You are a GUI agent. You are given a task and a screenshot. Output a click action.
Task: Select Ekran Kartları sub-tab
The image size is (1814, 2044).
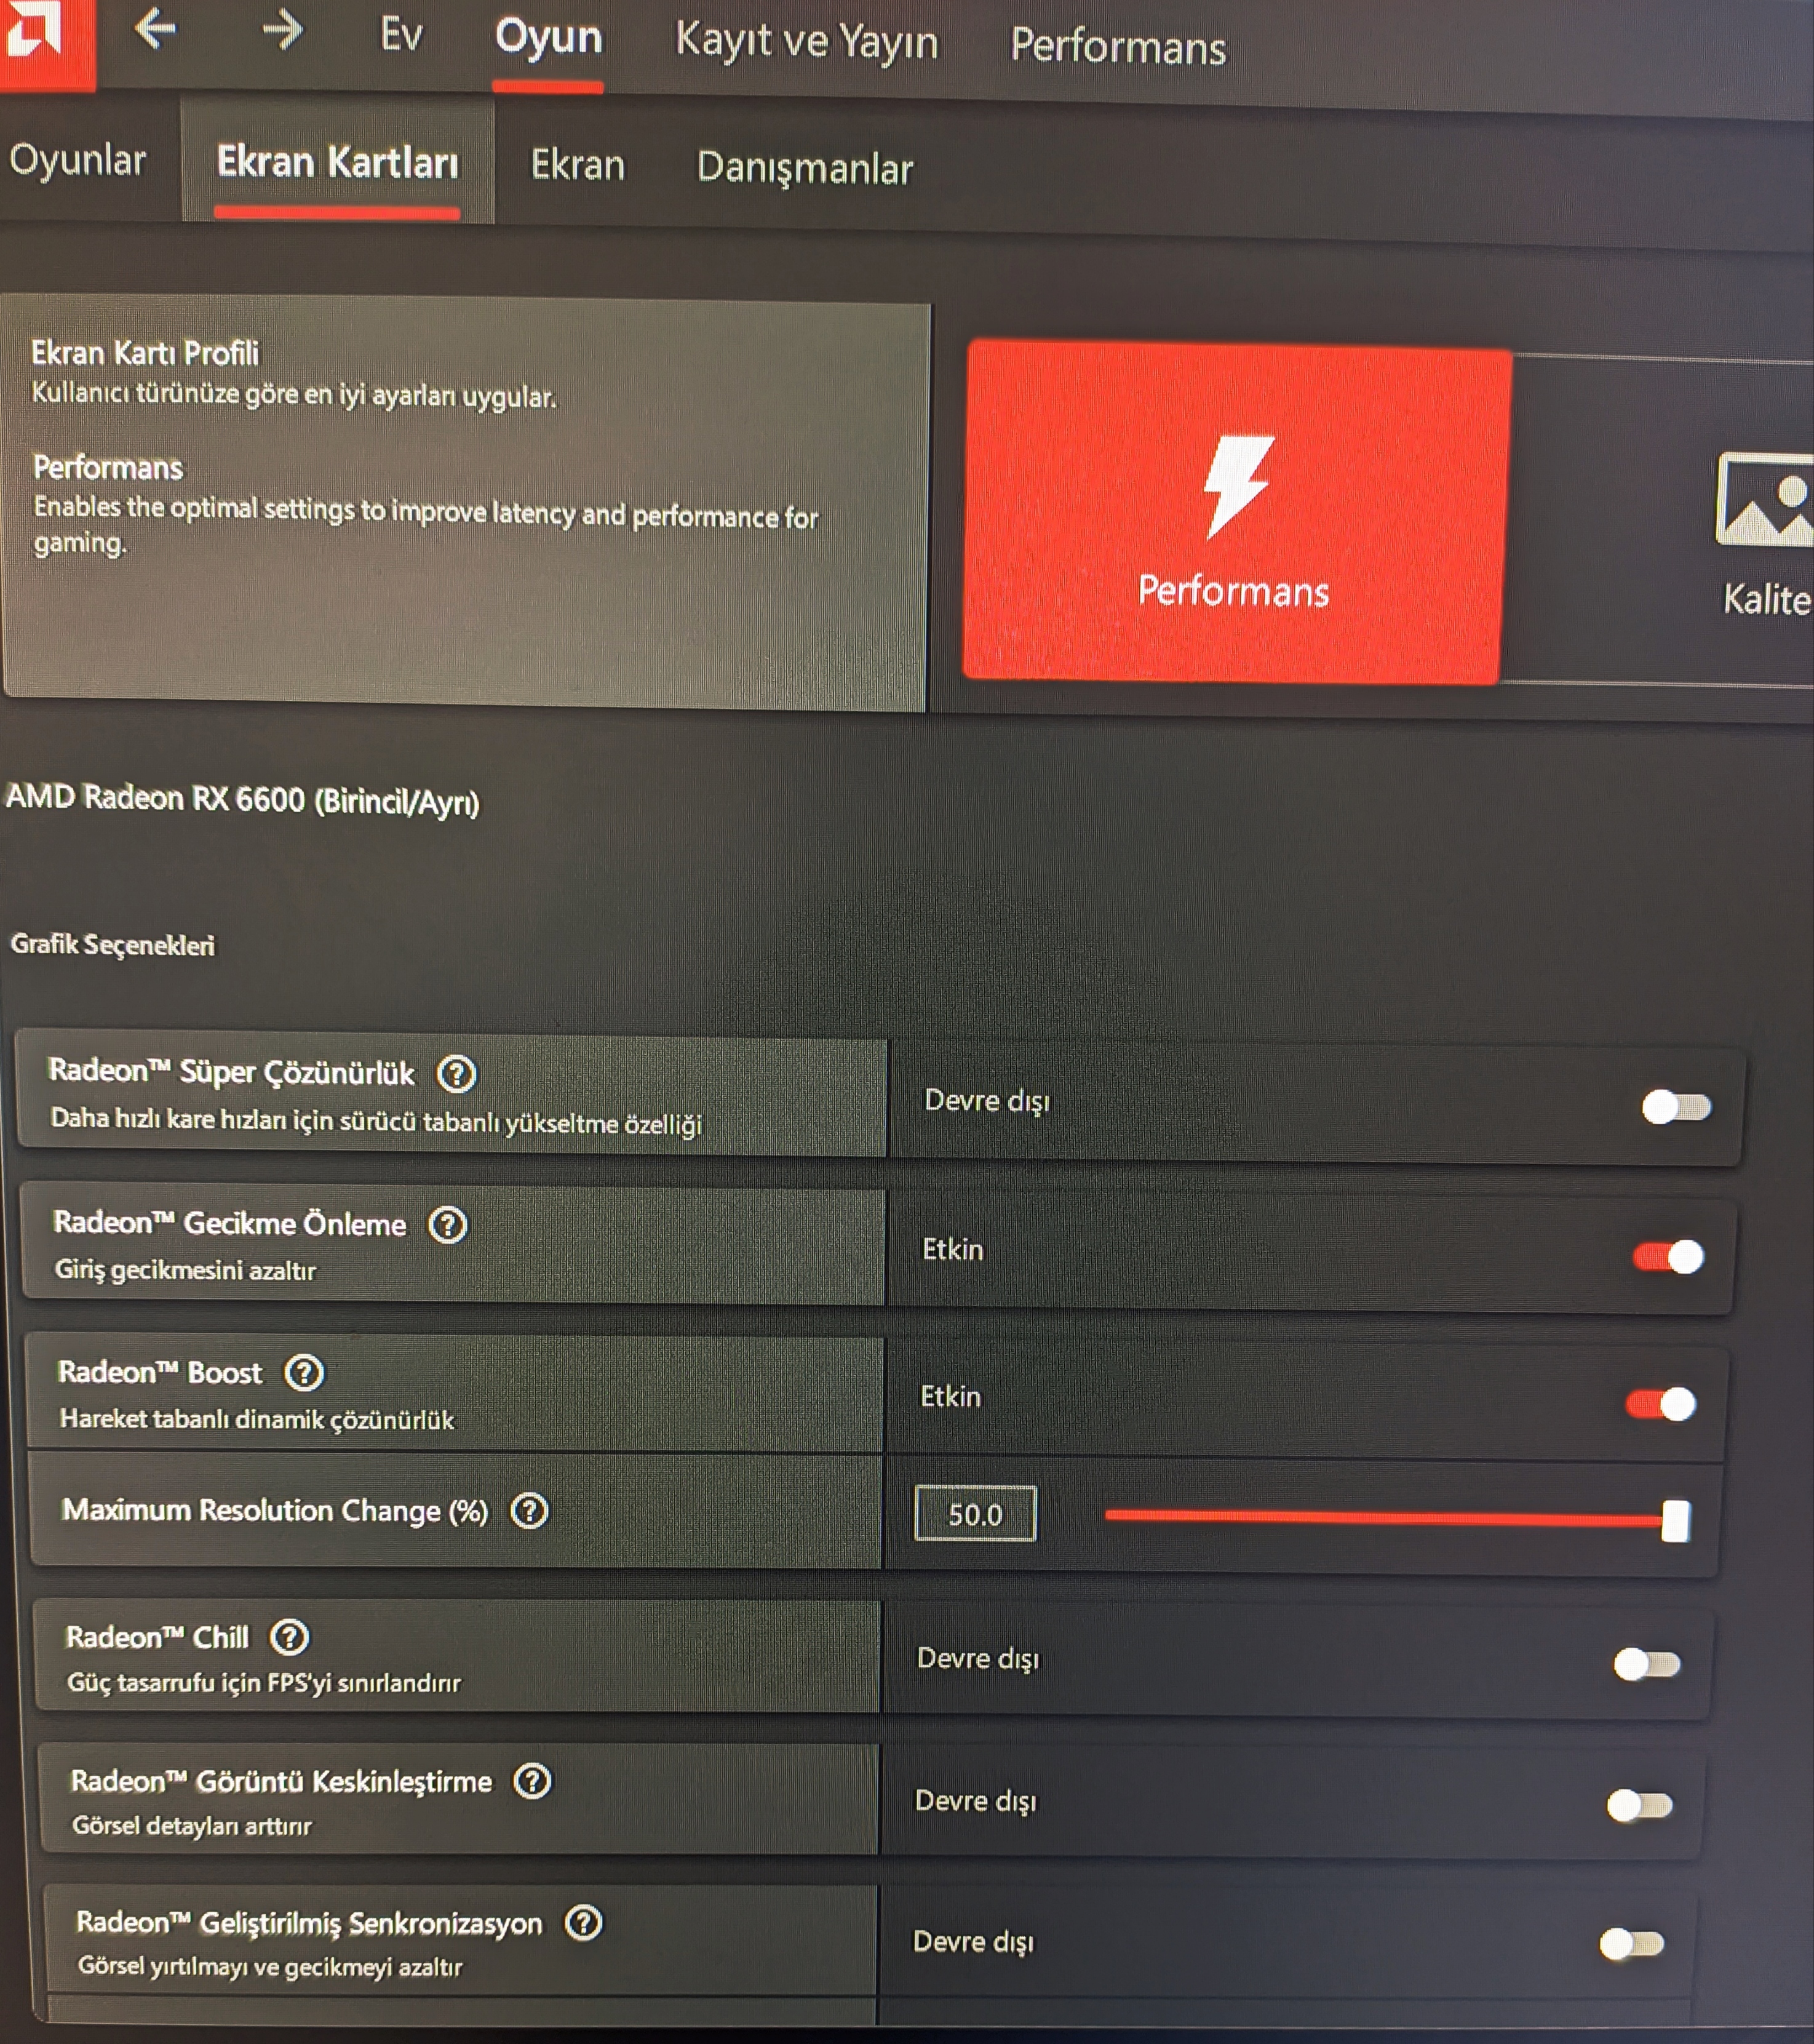[338, 162]
